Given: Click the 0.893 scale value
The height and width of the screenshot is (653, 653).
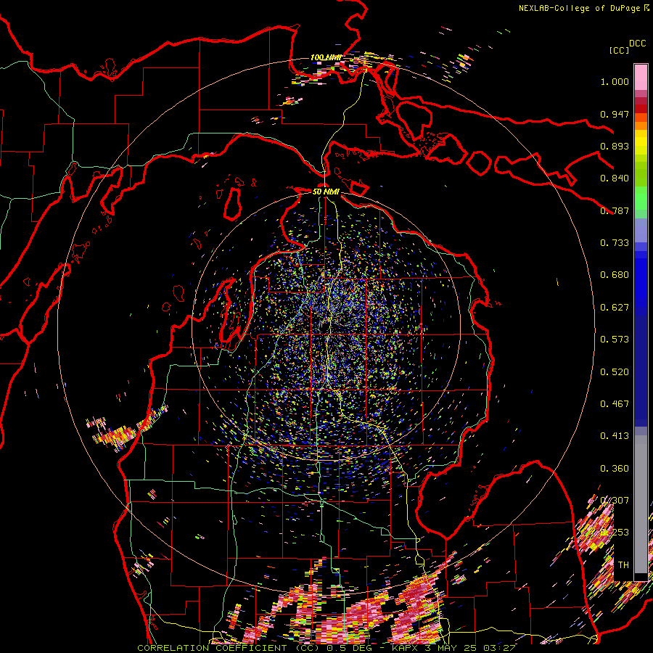Looking at the screenshot, I should [615, 146].
